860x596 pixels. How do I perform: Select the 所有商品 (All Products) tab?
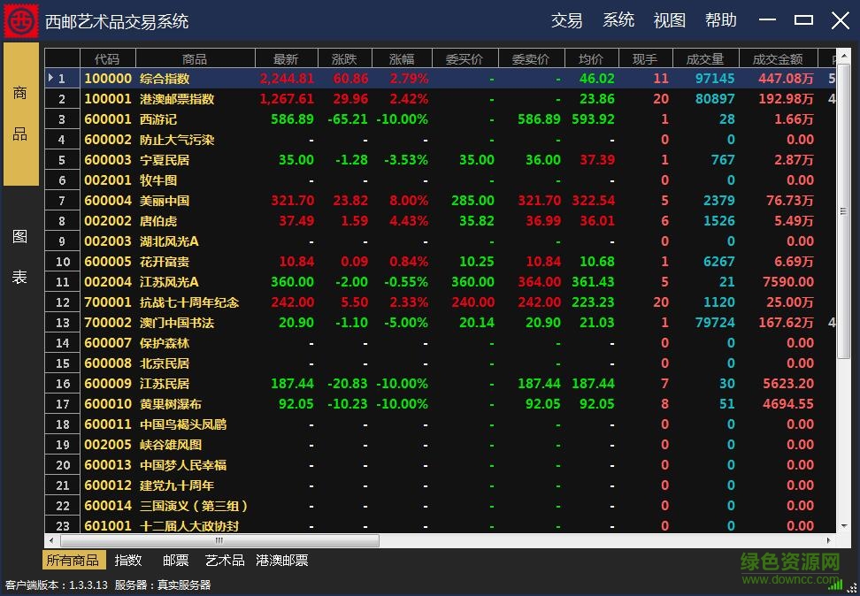pyautogui.click(x=73, y=560)
